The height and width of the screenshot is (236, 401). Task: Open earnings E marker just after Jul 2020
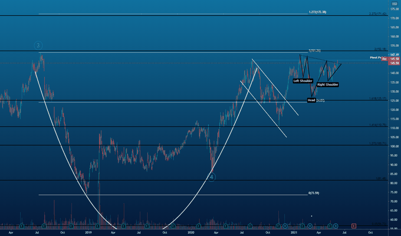pos(250,226)
